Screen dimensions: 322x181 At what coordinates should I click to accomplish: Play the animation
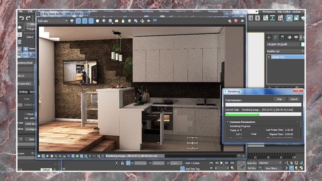point(221,163)
